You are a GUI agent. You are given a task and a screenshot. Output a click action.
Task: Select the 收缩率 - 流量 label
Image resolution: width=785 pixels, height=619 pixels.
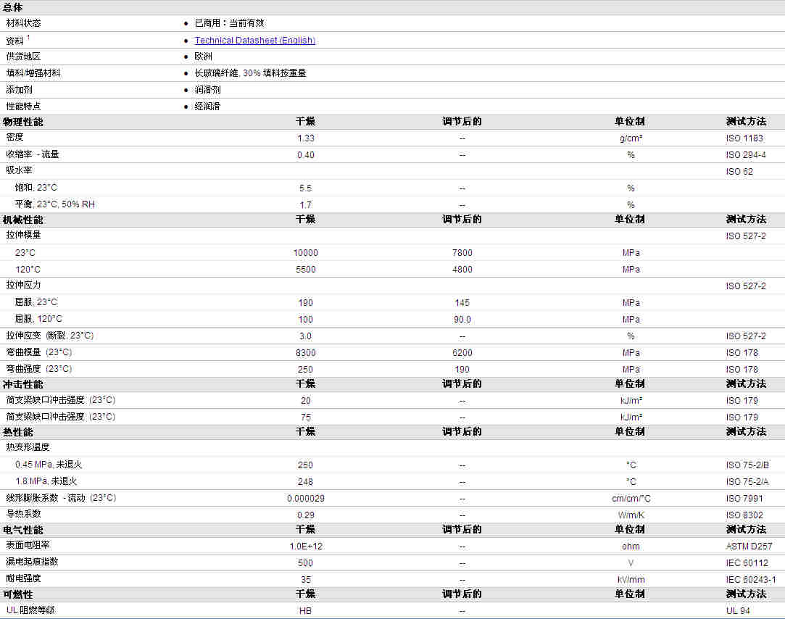click(x=33, y=154)
